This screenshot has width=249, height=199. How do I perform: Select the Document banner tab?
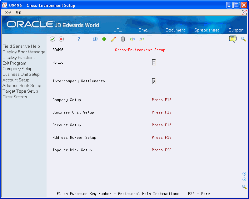175,30
